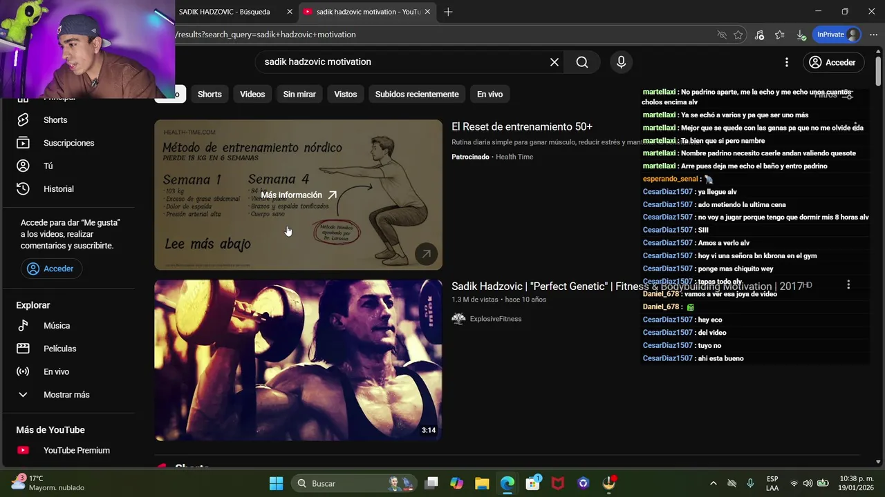Viewport: 885px width, 497px height.
Task: Click the magnifier search button
Action: tap(582, 62)
